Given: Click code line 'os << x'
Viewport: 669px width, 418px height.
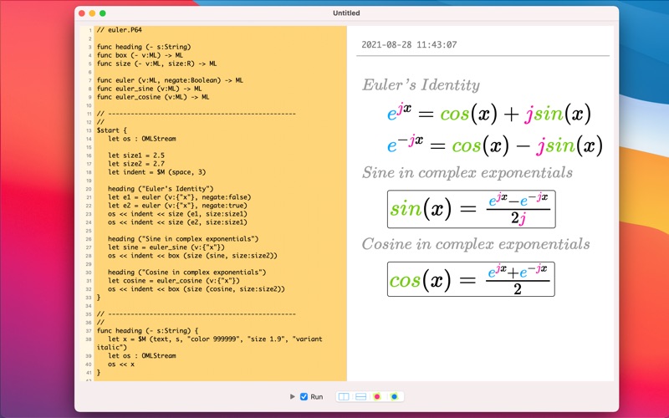Looking at the screenshot, I should tap(121, 364).
